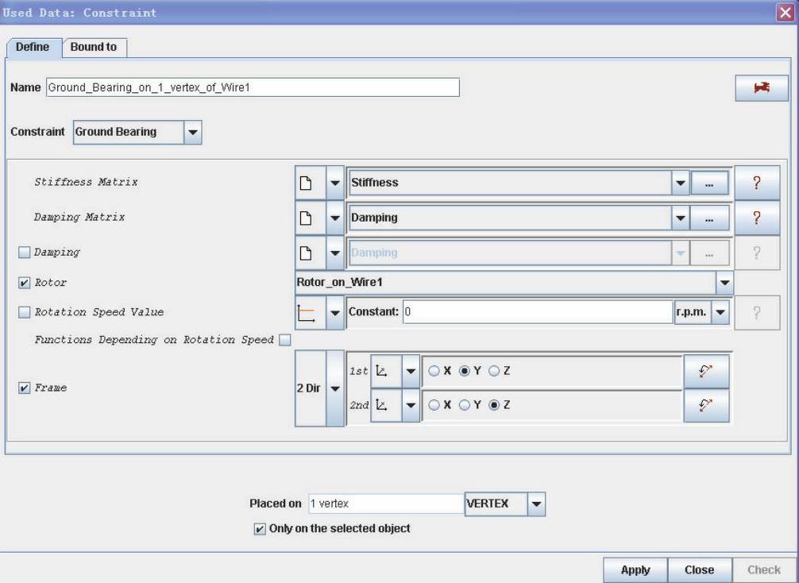Click the 2nd direction pick-axis icon button
799x583 pixels.
click(705, 405)
